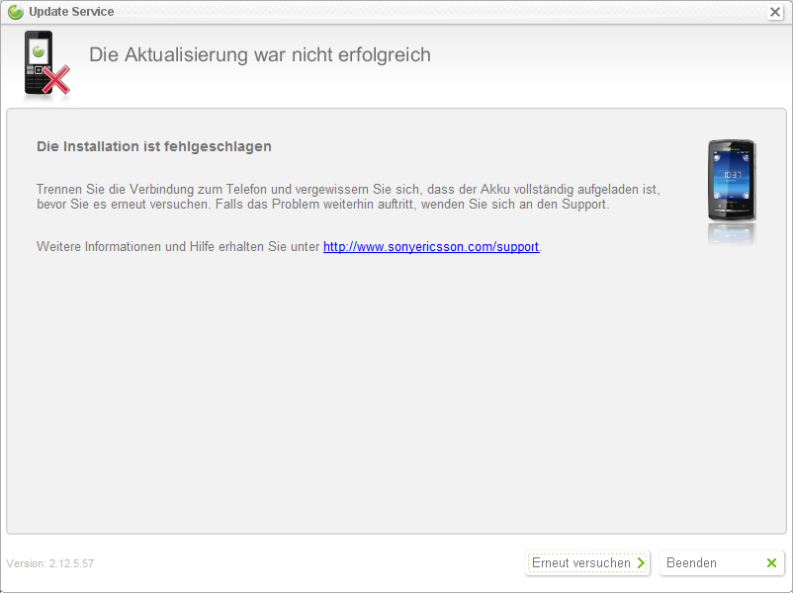Click the heading Die Aktualisierung war nicht erfolgreich
The height and width of the screenshot is (593, 793).
pos(260,54)
